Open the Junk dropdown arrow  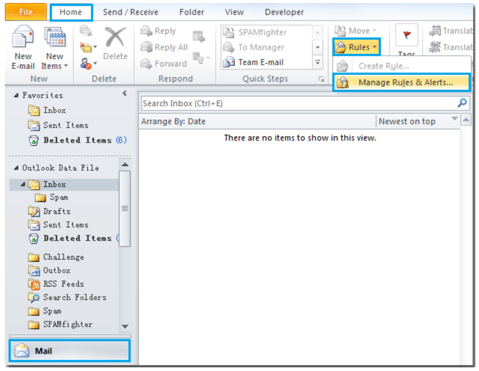click(95, 64)
